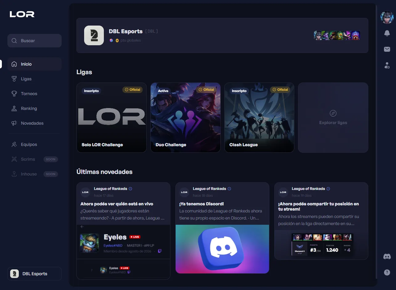The height and width of the screenshot is (290, 396).
Task: Click Explorar ligas card
Action: point(333,118)
